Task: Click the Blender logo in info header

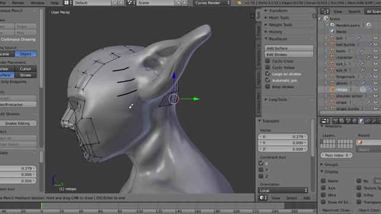Action: point(239,3)
